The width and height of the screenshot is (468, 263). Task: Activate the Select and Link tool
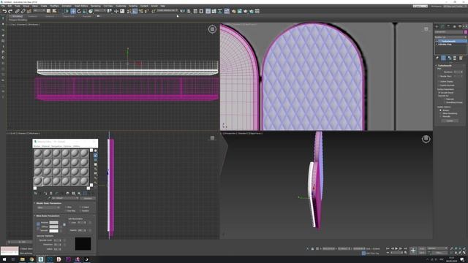pyautogui.click(x=18, y=11)
